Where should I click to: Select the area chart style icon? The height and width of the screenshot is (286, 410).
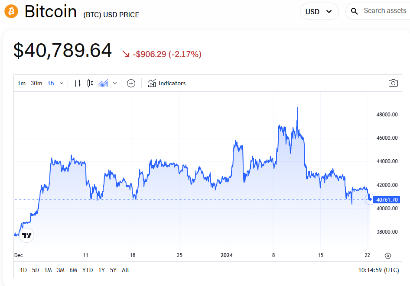tap(103, 83)
